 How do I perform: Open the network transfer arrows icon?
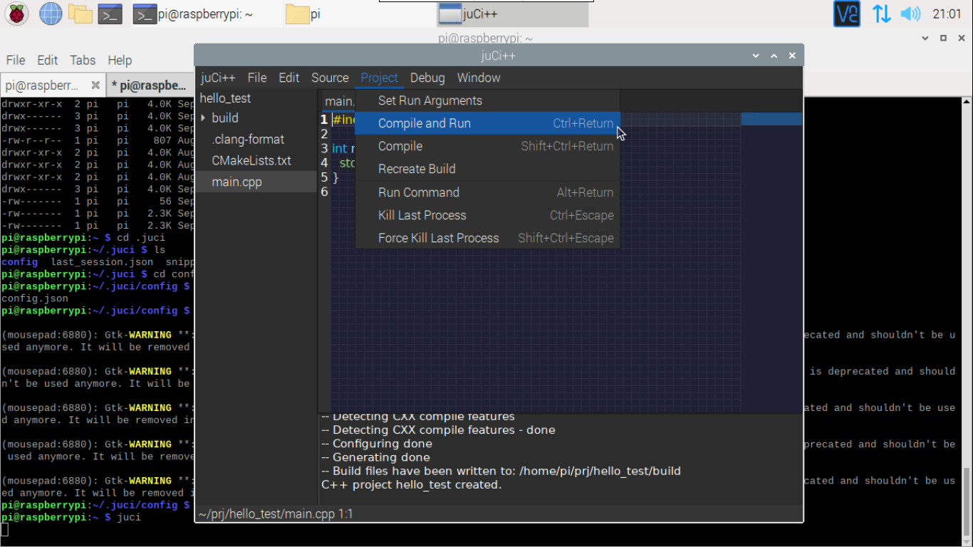pos(881,14)
